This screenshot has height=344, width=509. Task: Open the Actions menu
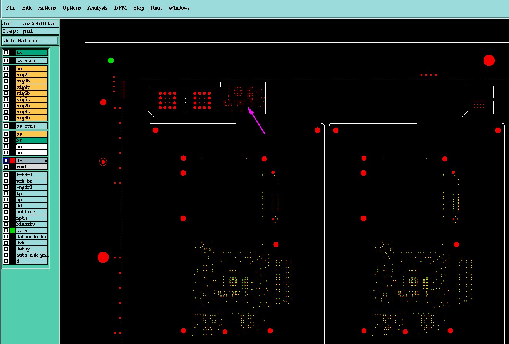[x=47, y=8]
